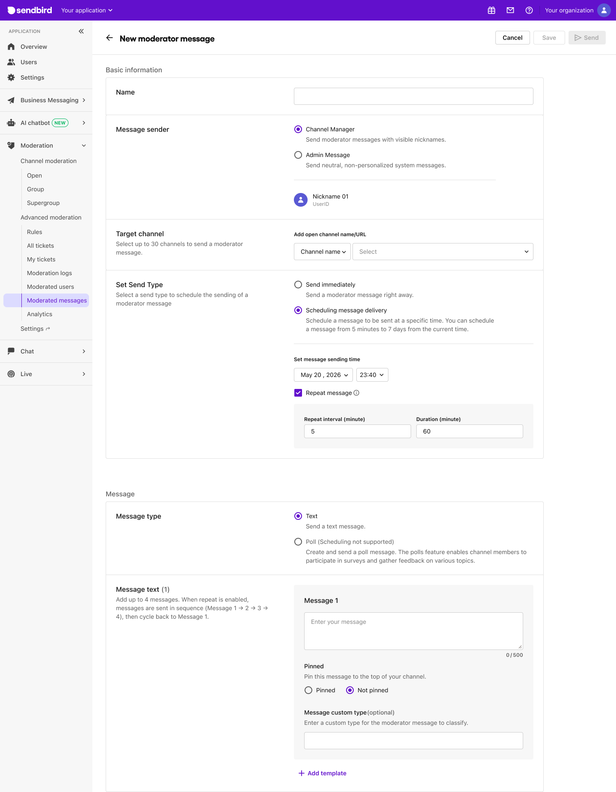
Task: Select Channel Manager as message sender
Action: click(x=298, y=129)
